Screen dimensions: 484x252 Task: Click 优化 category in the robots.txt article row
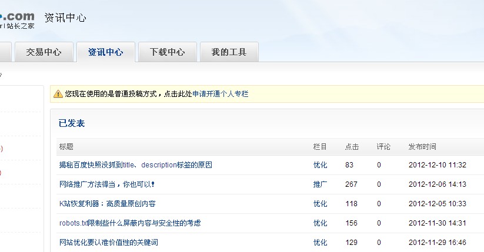pyautogui.click(x=320, y=223)
